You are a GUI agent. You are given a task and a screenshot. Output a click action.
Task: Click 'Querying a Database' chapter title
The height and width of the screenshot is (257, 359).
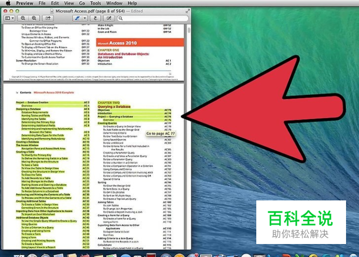point(114,106)
